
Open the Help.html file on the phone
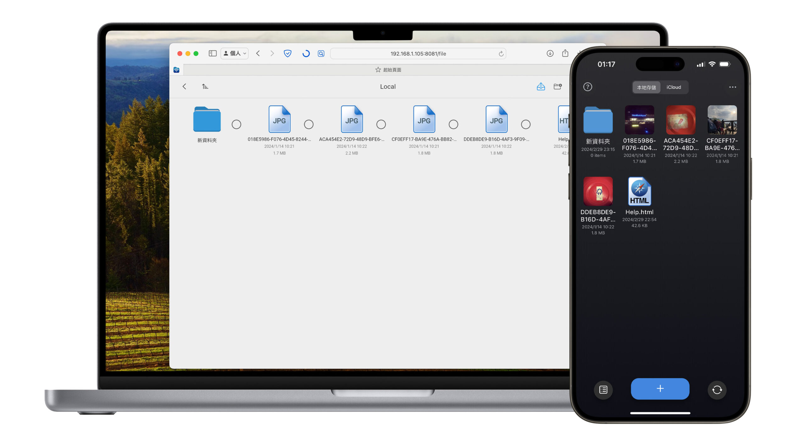click(x=639, y=191)
